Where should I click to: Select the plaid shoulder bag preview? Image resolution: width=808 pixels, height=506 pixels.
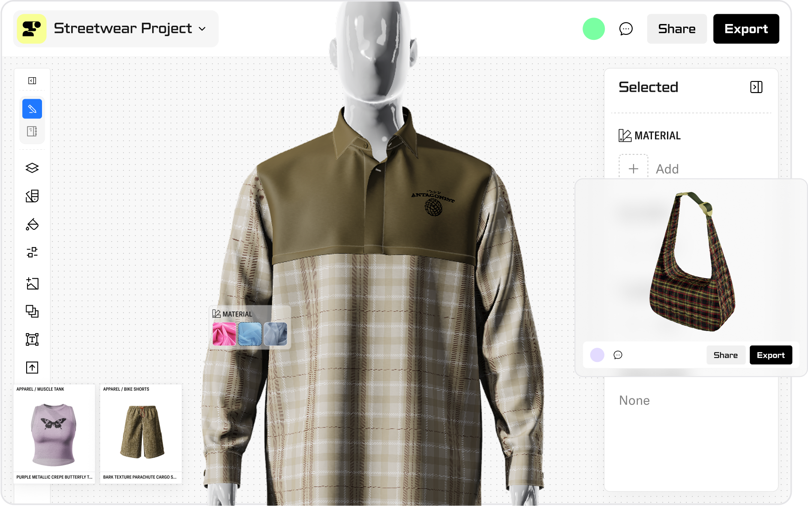pyautogui.click(x=692, y=262)
